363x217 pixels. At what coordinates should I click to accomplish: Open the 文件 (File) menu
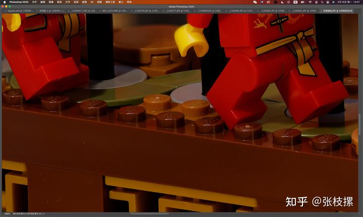pos(34,2)
